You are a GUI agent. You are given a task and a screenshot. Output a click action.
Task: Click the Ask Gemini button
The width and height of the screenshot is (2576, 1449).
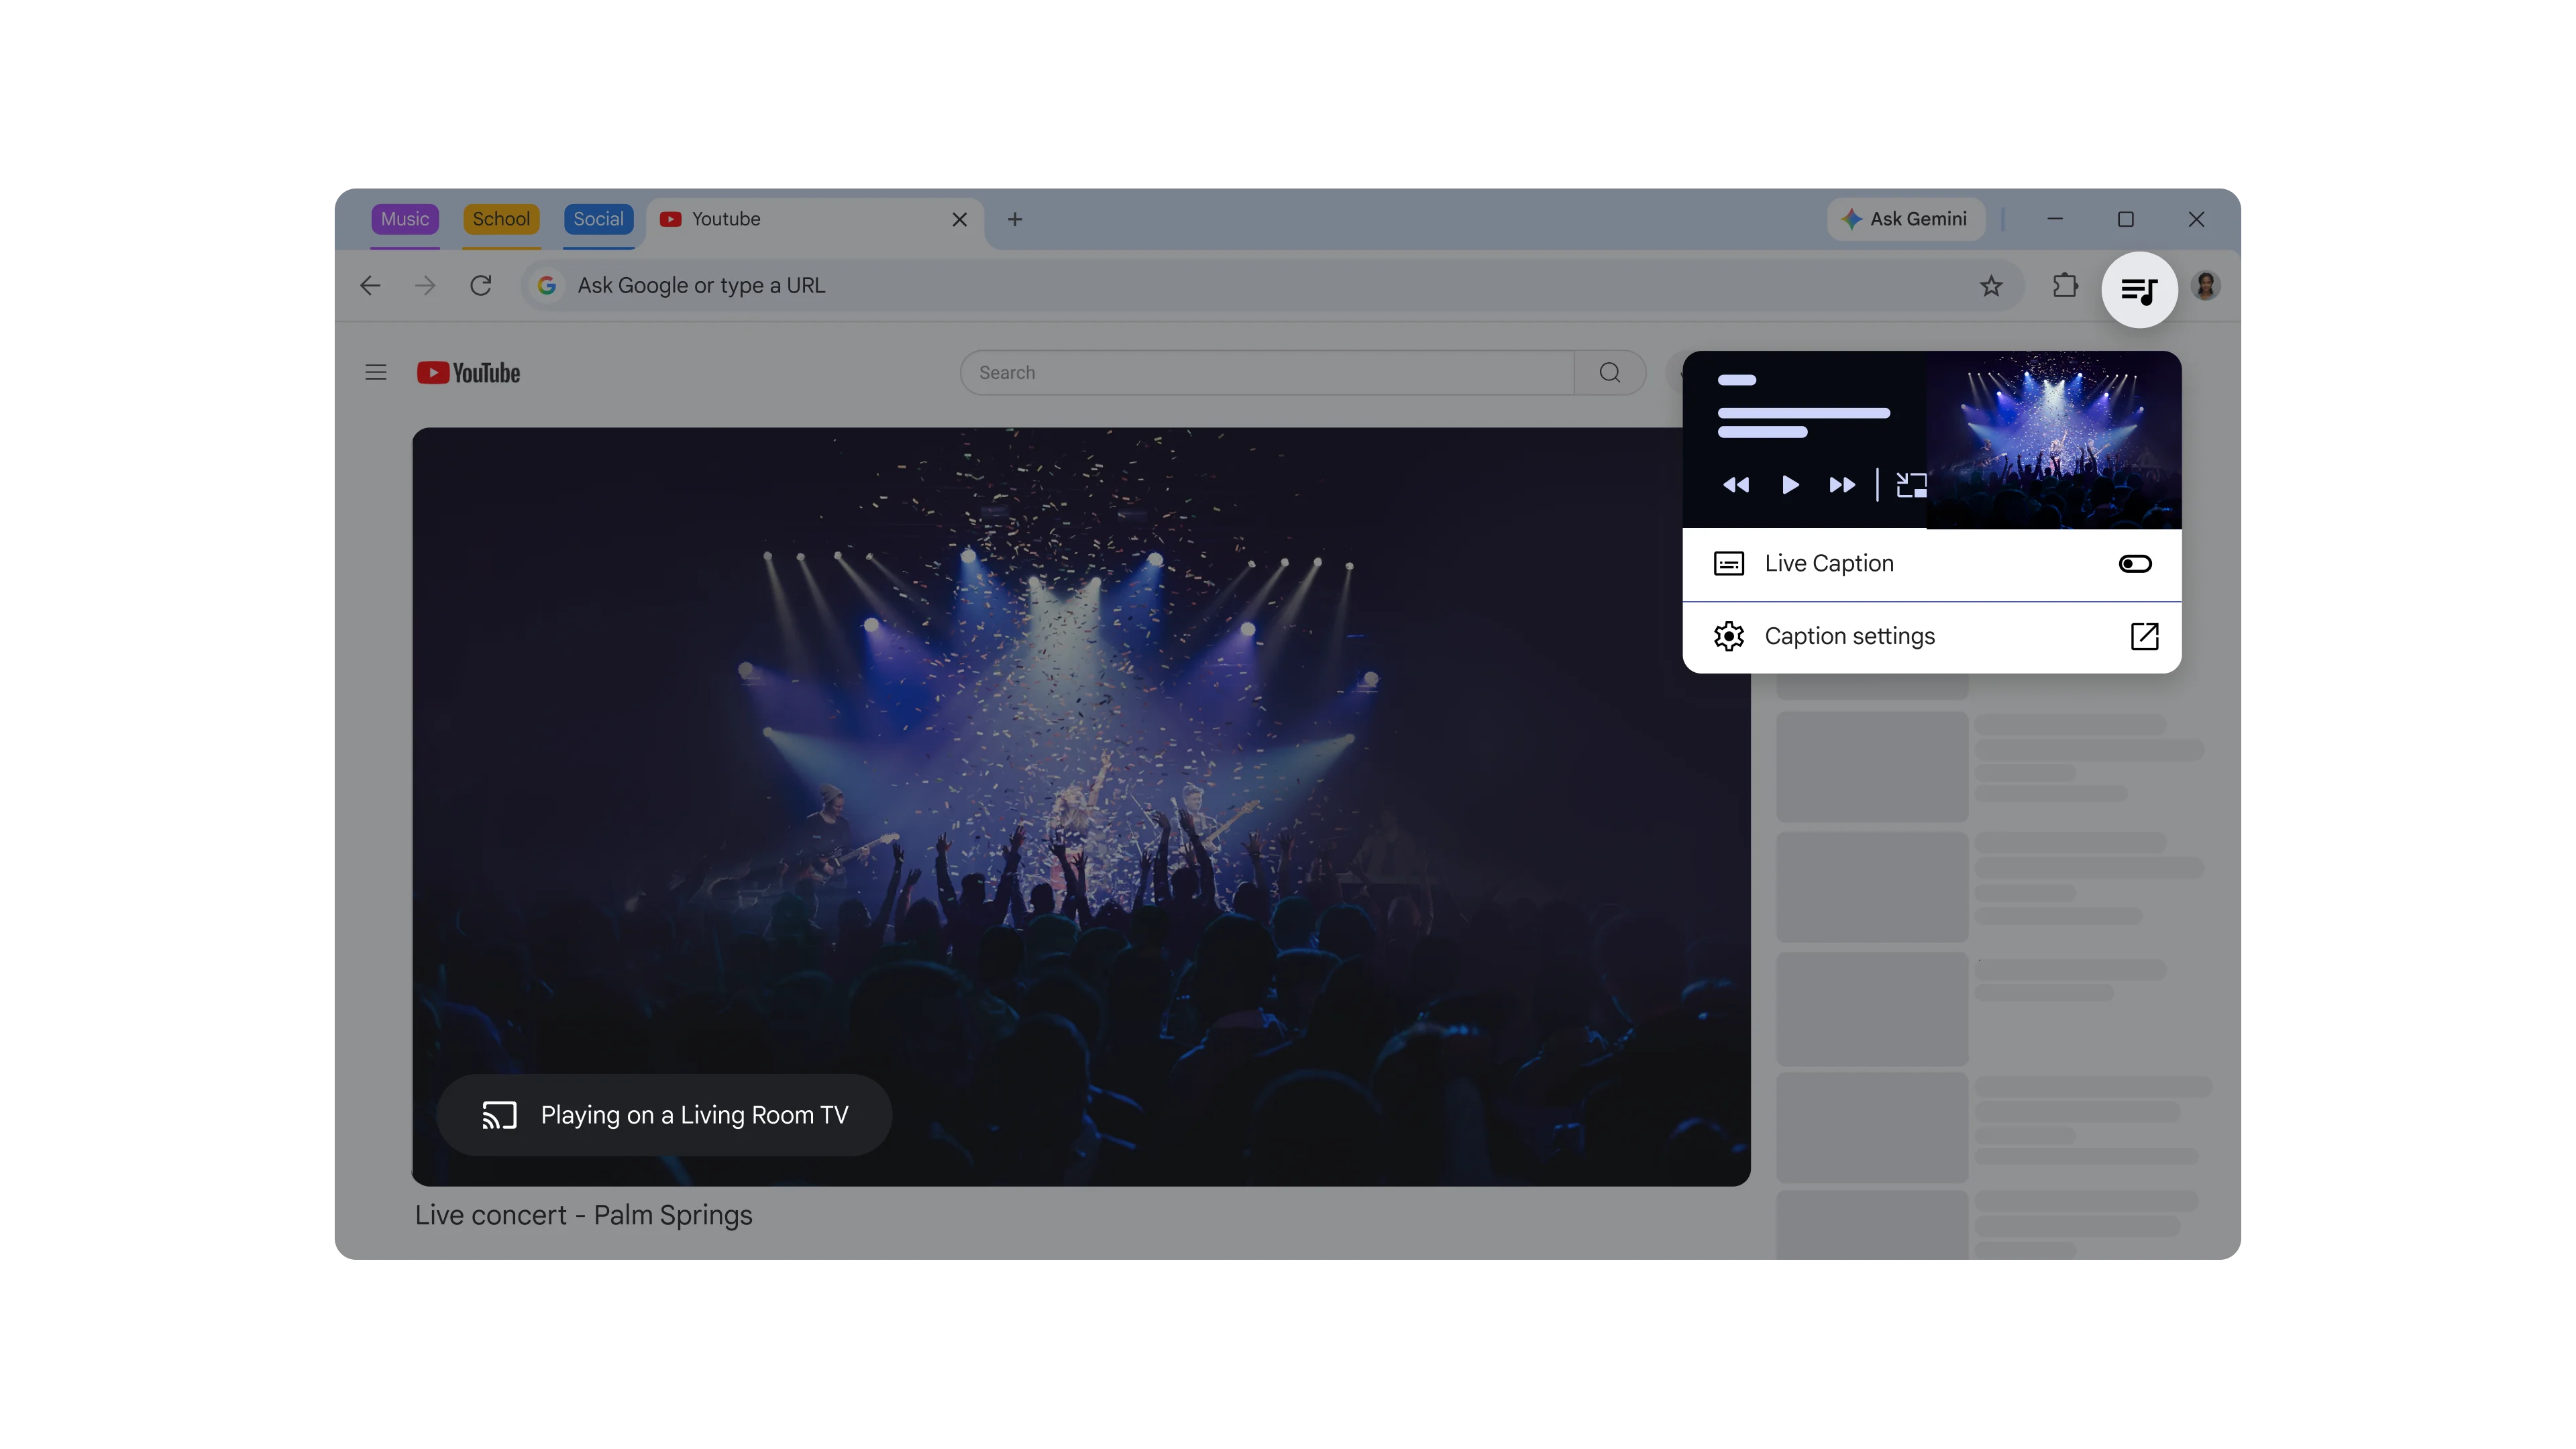pos(1905,219)
